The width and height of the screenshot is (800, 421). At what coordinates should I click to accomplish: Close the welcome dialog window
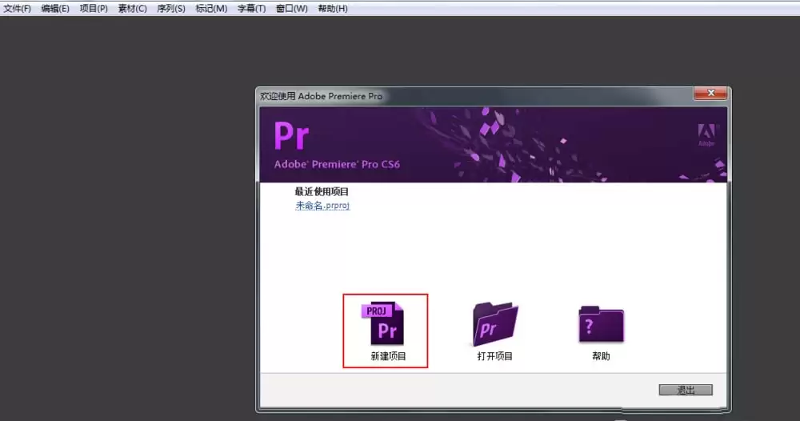(x=710, y=93)
